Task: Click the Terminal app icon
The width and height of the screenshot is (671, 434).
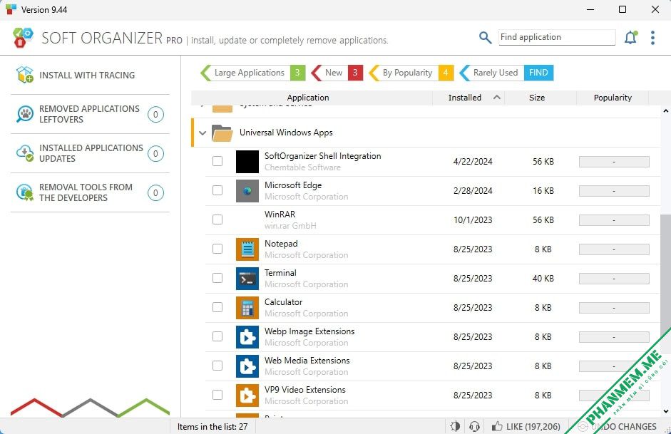Action: pyautogui.click(x=247, y=279)
